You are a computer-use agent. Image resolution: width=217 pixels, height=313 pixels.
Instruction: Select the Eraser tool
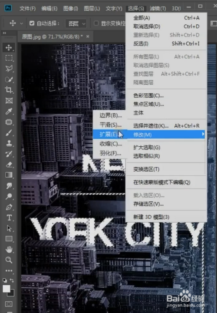tap(9, 165)
